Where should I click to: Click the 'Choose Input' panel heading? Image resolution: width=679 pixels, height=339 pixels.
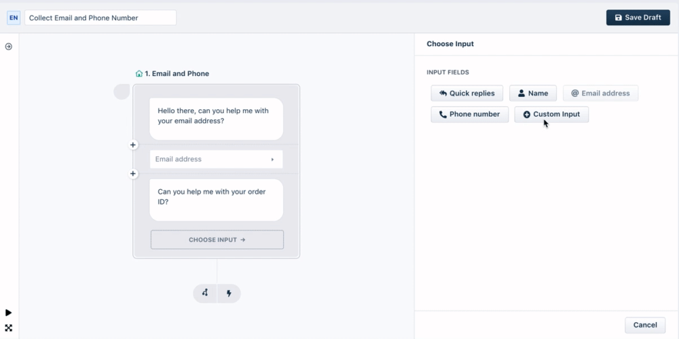coord(450,43)
